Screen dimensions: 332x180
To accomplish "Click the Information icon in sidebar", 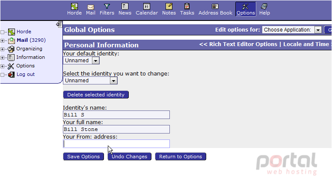I will pyautogui.click(x=11, y=58).
